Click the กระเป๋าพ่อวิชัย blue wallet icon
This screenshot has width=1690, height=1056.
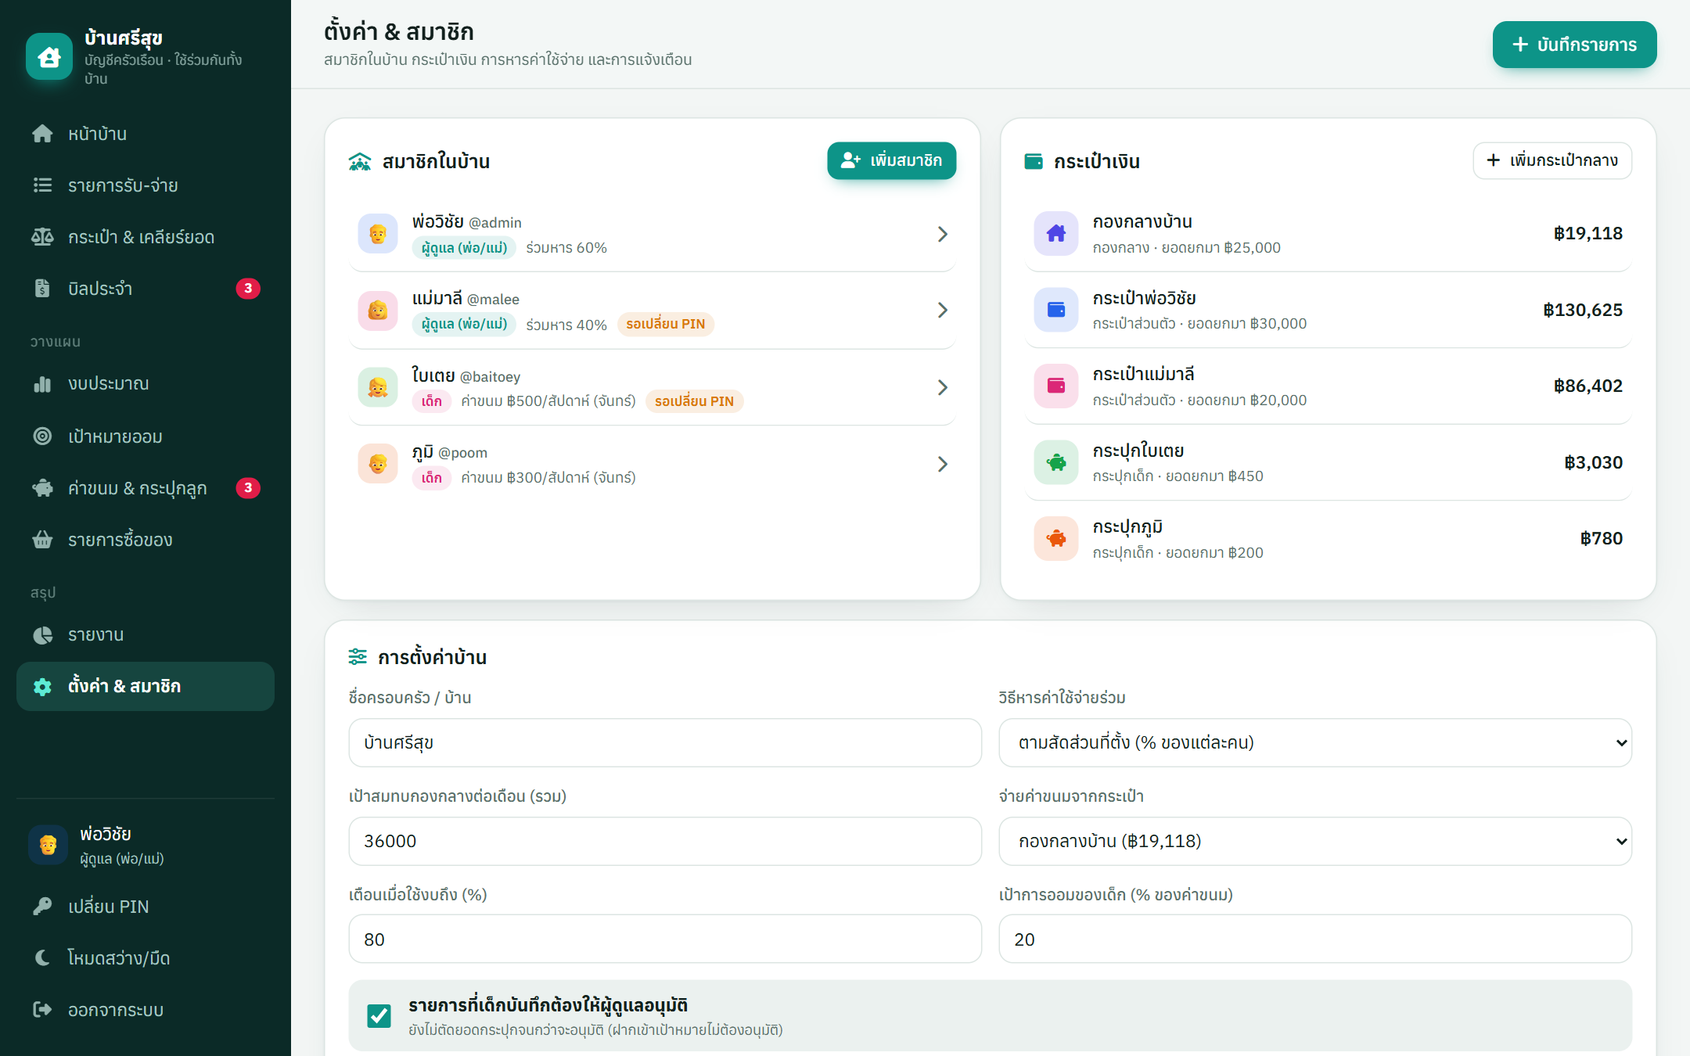click(x=1056, y=310)
